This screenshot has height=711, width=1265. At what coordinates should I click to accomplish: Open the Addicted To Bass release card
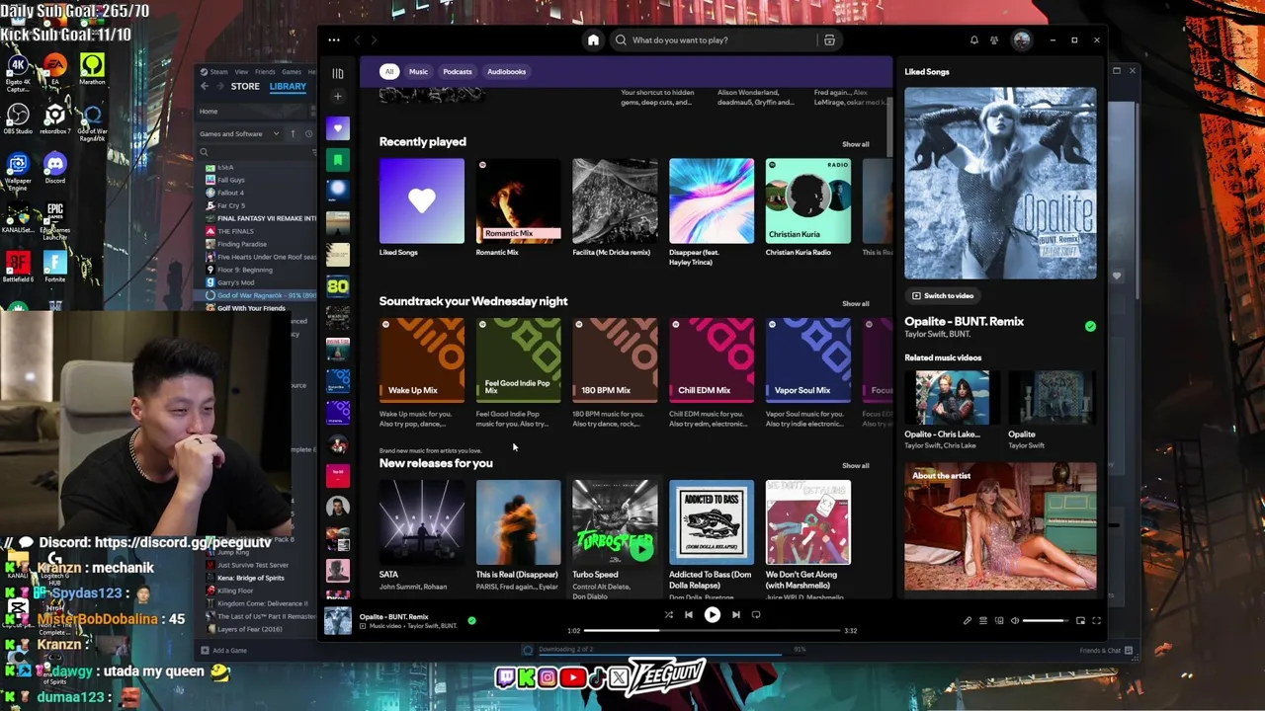[x=711, y=538]
